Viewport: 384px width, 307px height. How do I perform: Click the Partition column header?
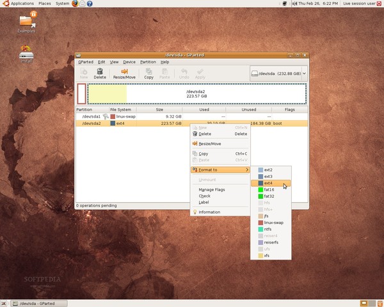pos(92,109)
